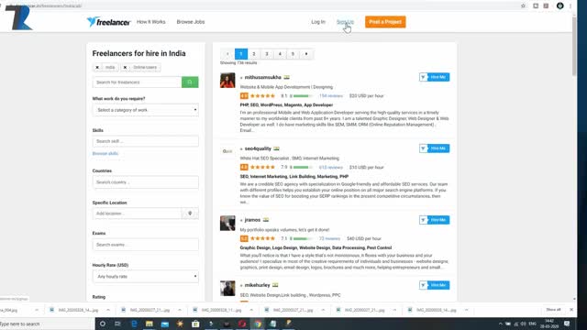
Task: Open the Browse skills link
Action: click(105, 154)
